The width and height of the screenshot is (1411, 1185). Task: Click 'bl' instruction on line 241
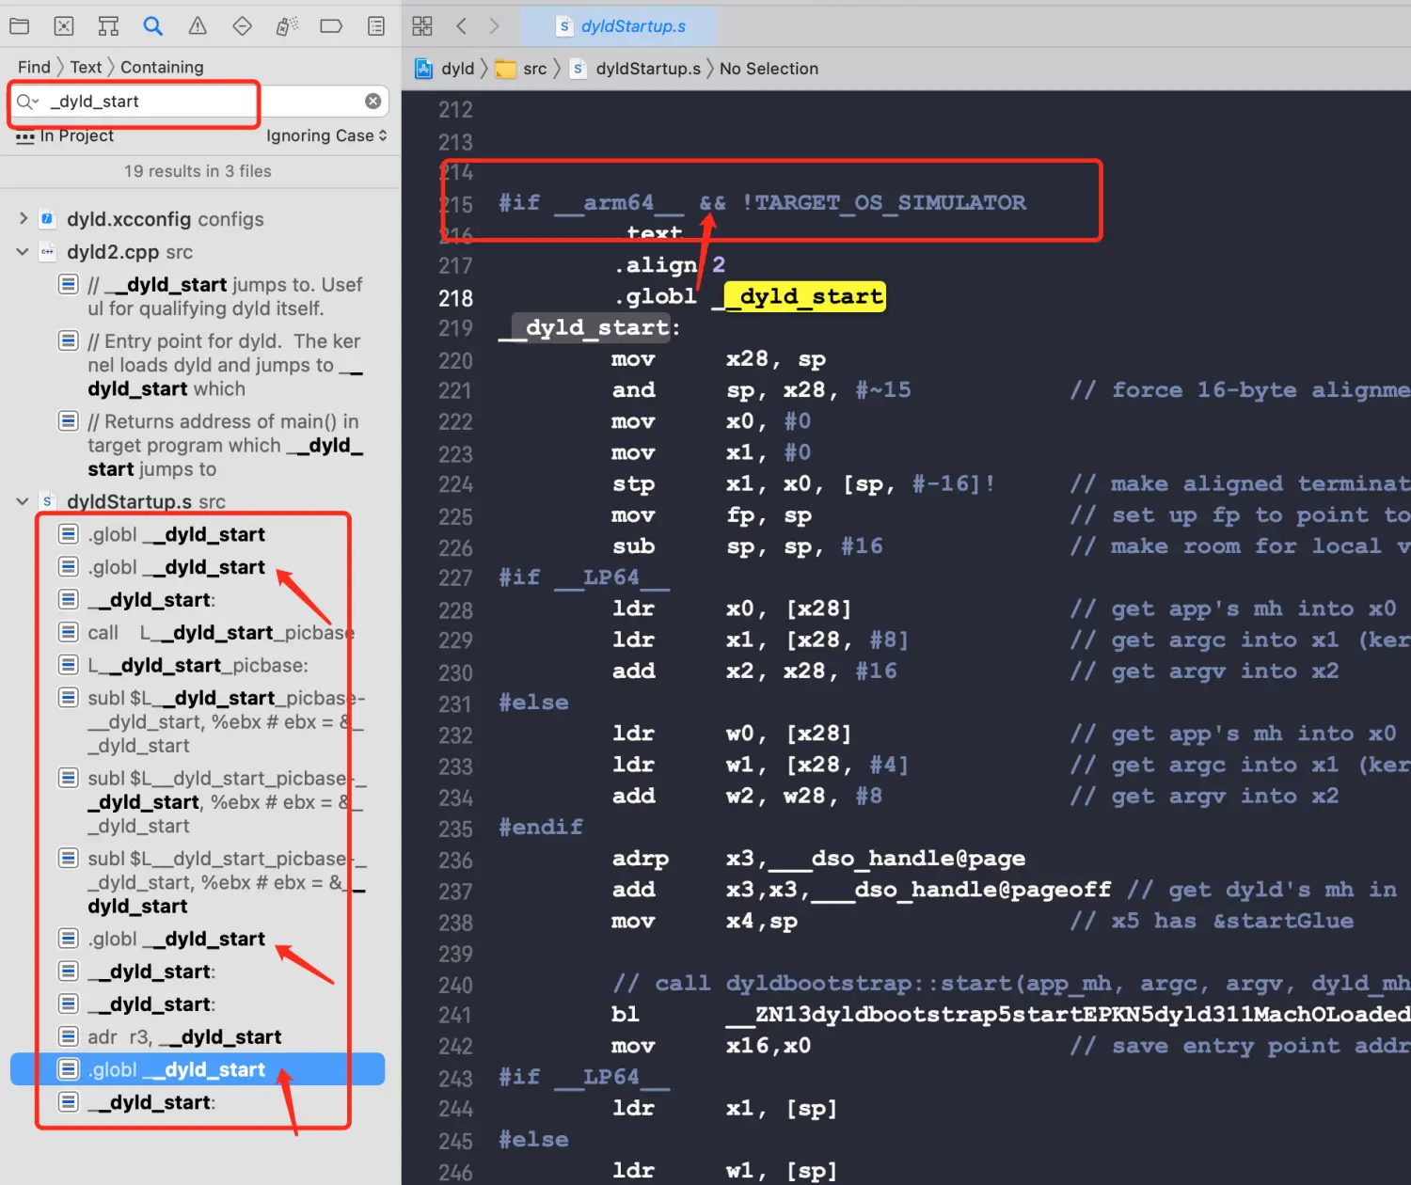click(x=625, y=1014)
